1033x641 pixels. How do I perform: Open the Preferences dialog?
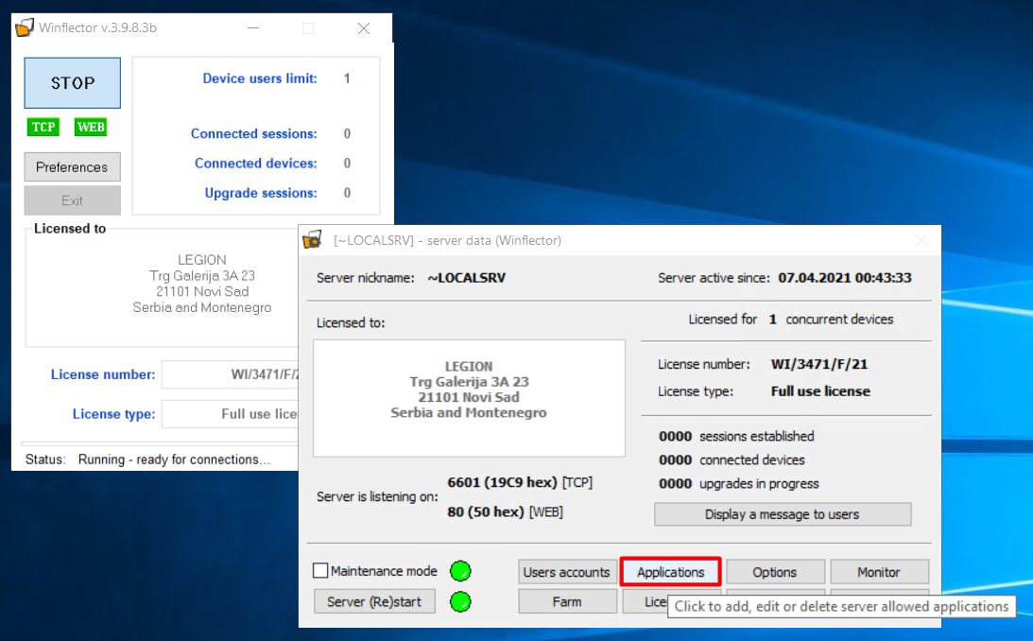[x=72, y=167]
